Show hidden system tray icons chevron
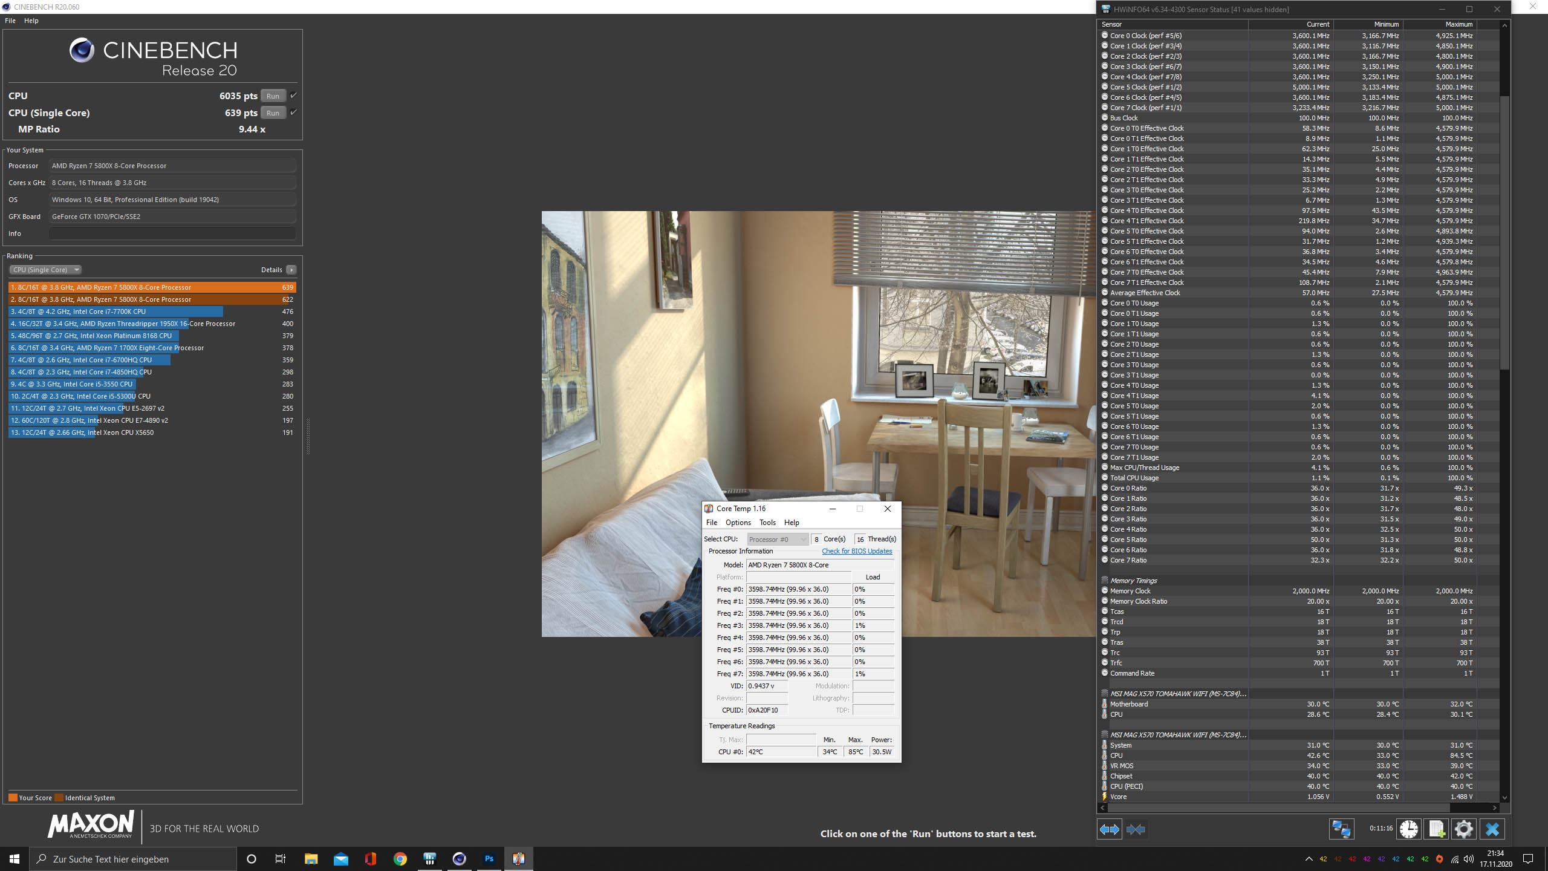The image size is (1548, 871). point(1309,859)
